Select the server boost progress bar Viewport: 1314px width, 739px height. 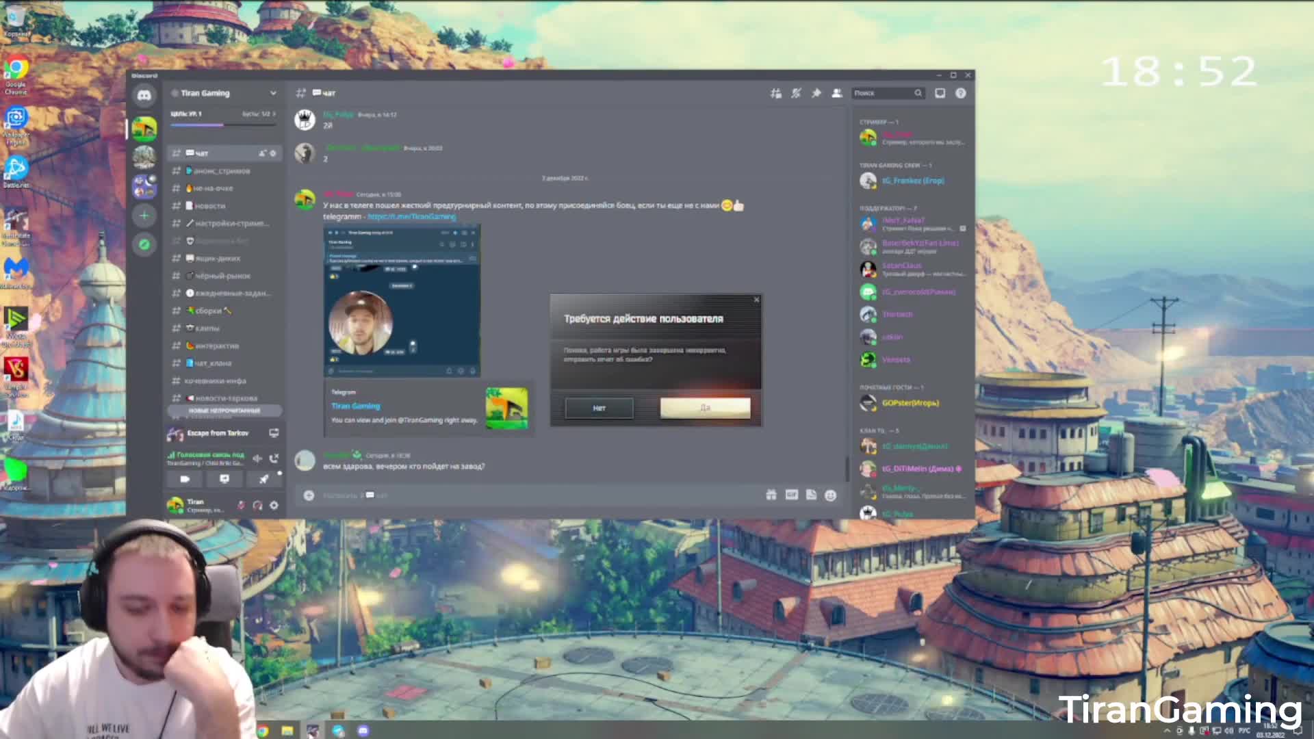tap(223, 125)
